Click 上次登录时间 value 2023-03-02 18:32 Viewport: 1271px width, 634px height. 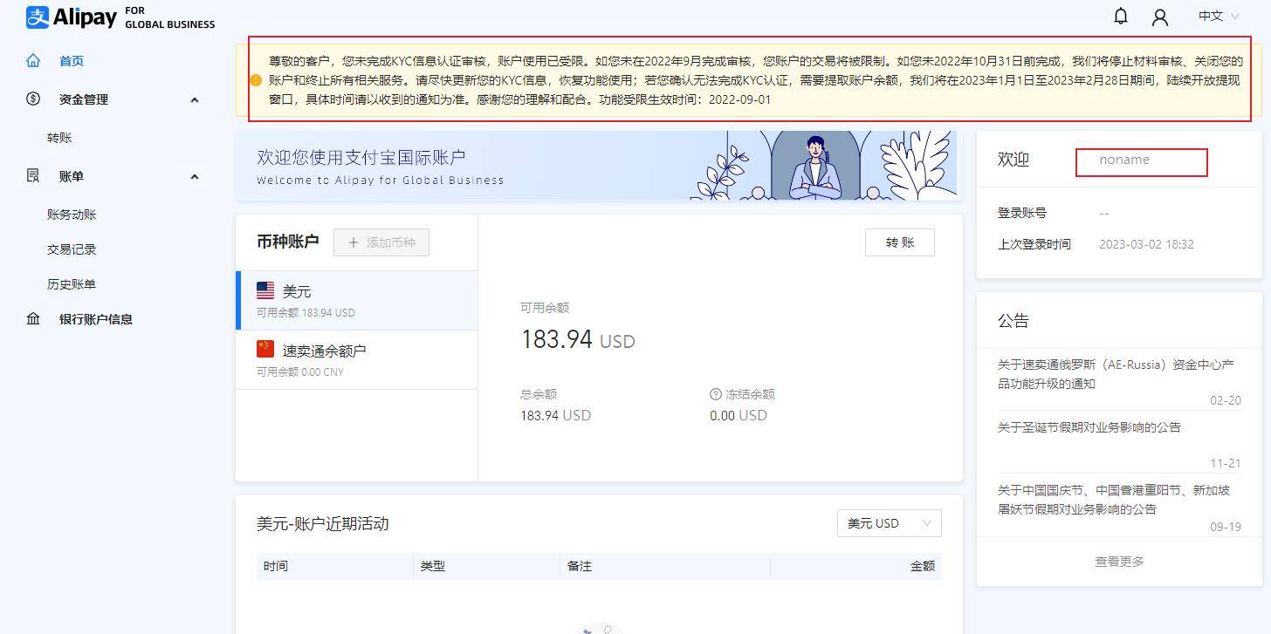pyautogui.click(x=1146, y=244)
